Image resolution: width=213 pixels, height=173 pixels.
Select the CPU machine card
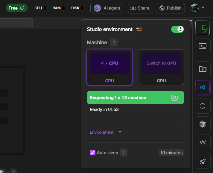click(109, 67)
